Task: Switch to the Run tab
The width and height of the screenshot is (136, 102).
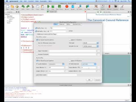Action: 56,24
